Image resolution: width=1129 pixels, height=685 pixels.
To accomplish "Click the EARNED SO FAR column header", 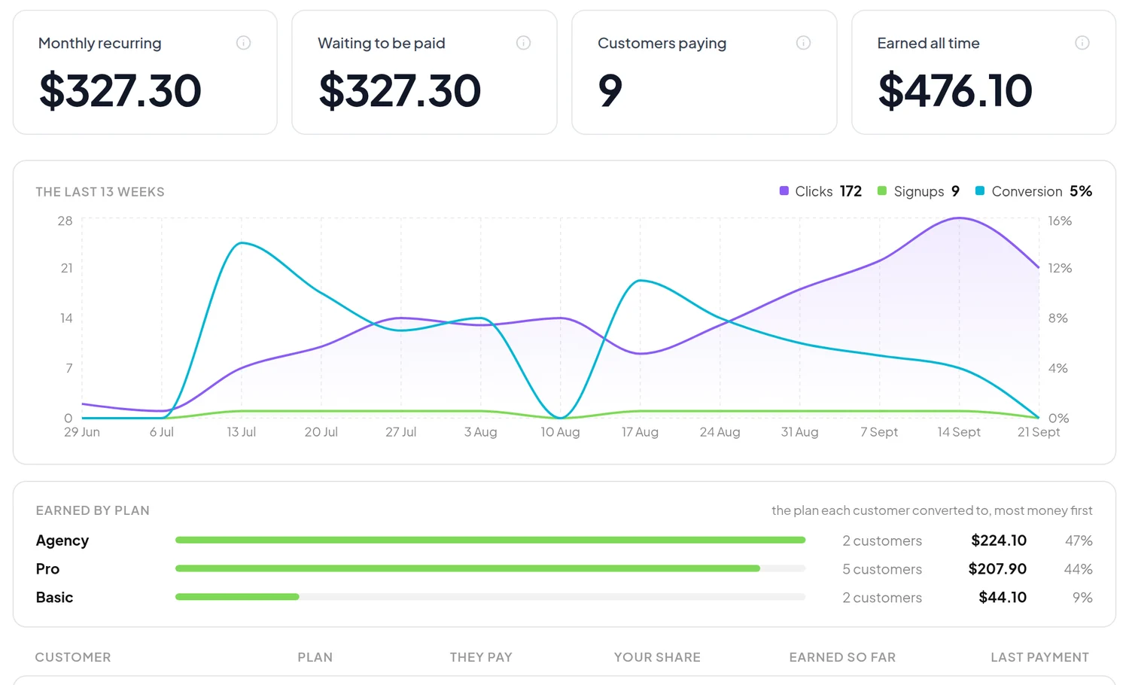I will [x=842, y=657].
